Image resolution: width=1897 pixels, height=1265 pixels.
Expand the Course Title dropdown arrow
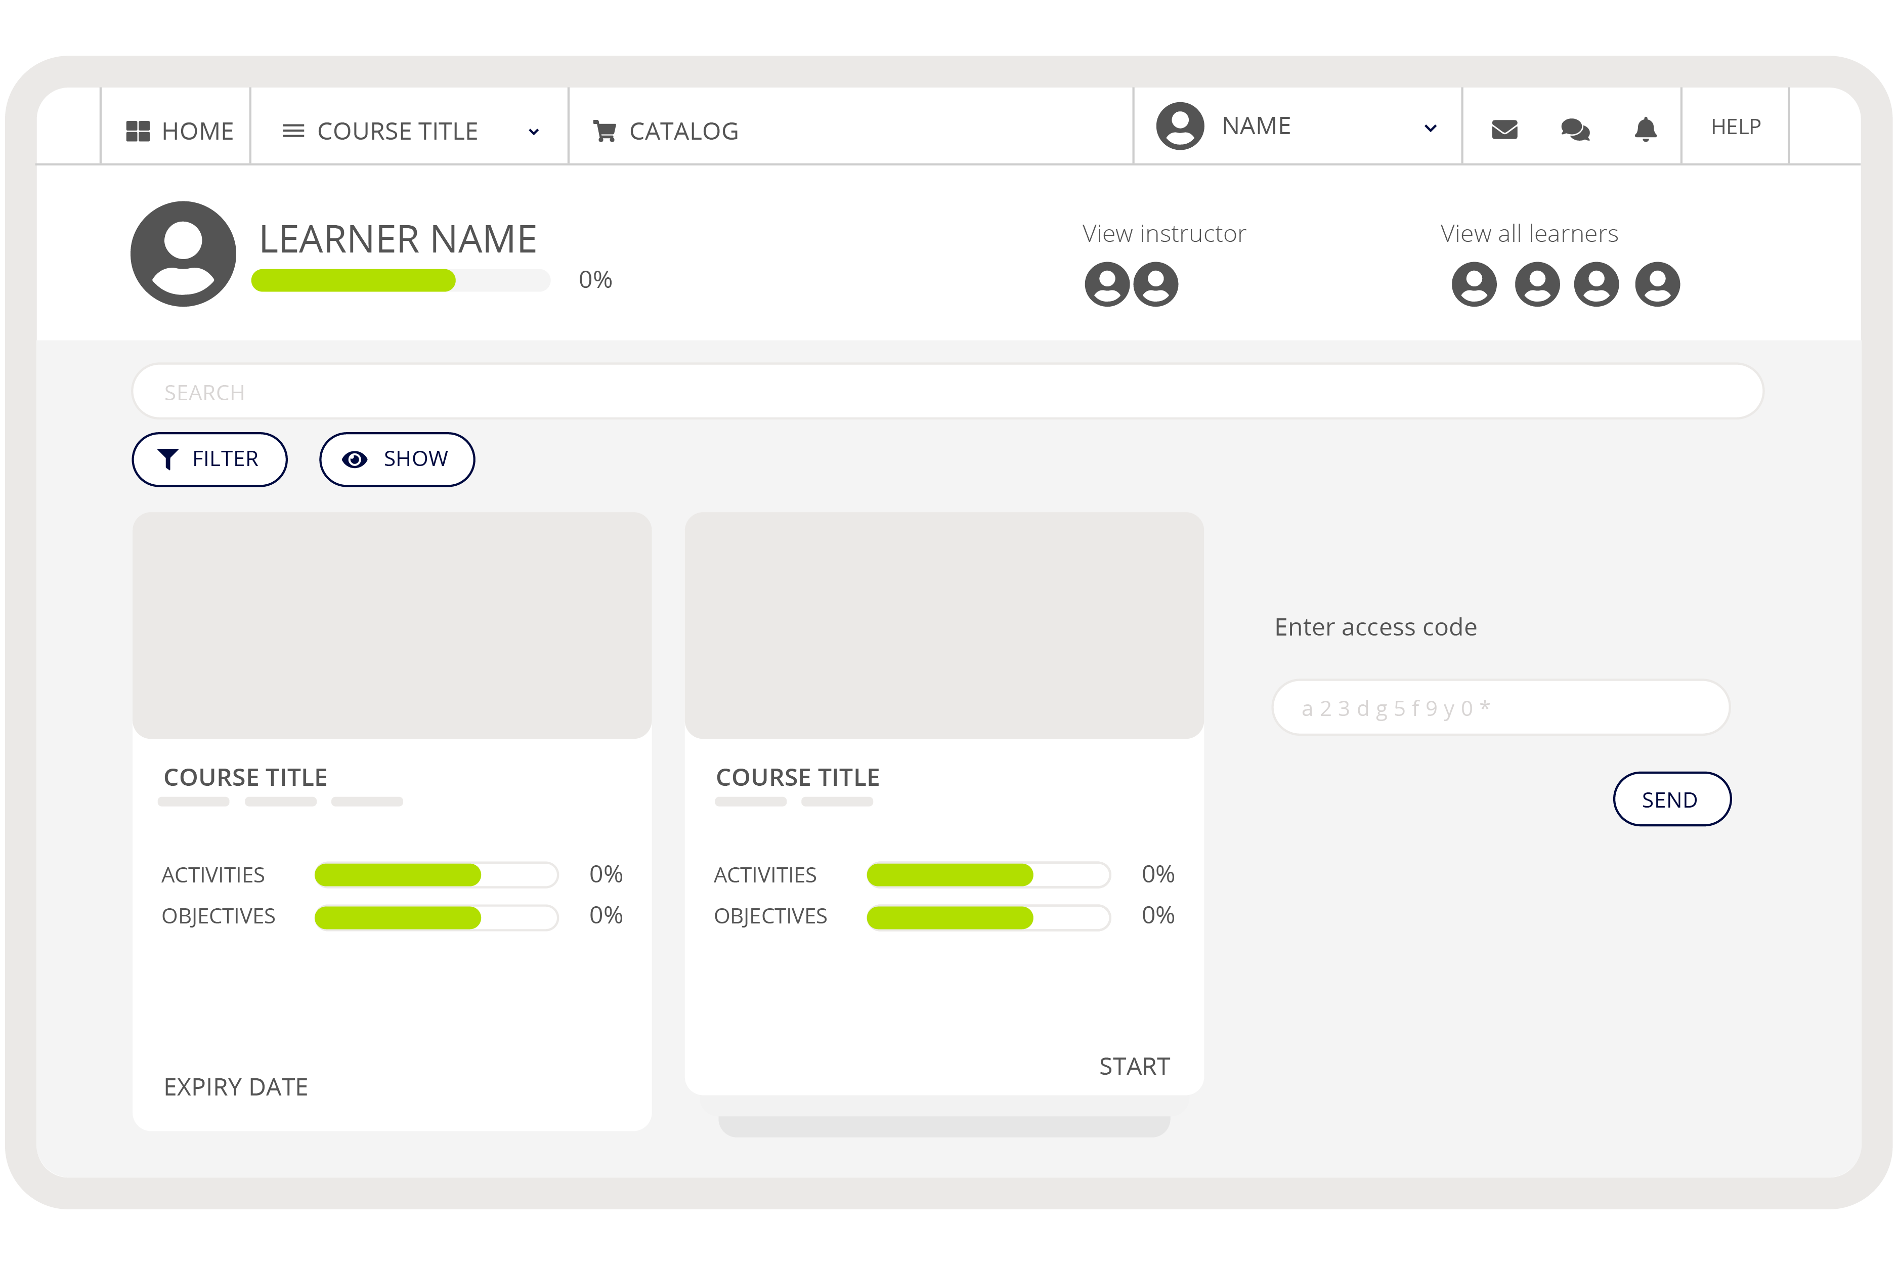pos(533,132)
